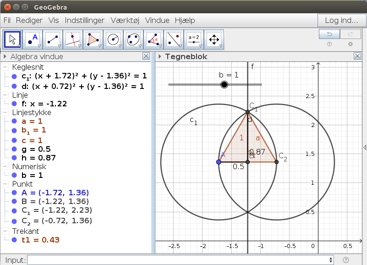The height and width of the screenshot is (265, 367).
Task: Select the Move arrow tool
Action: pos(12,39)
